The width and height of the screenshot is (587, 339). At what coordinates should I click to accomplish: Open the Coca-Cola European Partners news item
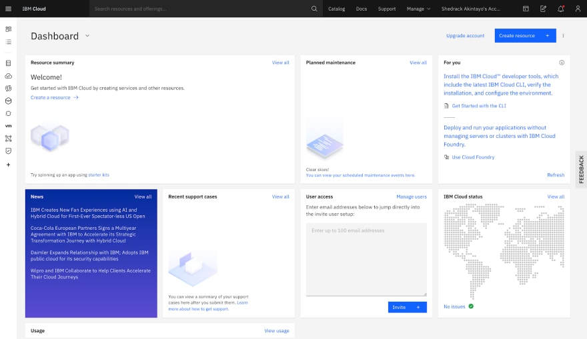pos(83,234)
